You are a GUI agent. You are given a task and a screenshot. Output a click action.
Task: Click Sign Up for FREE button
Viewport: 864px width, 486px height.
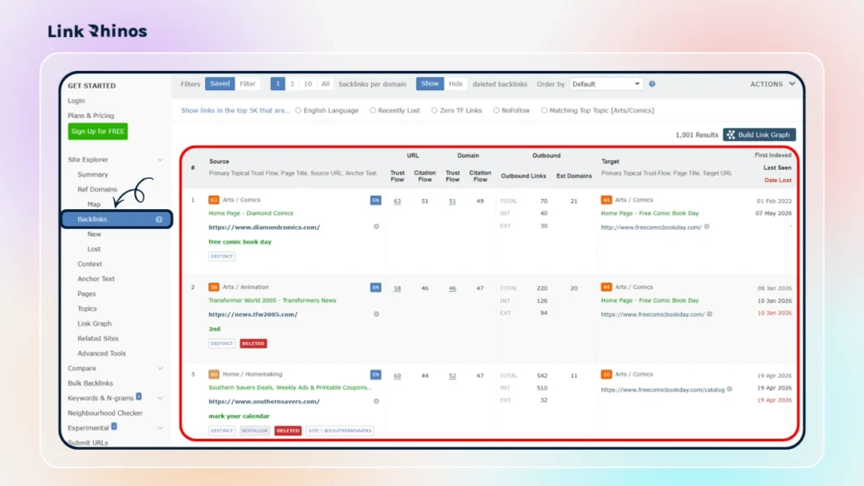coord(98,131)
